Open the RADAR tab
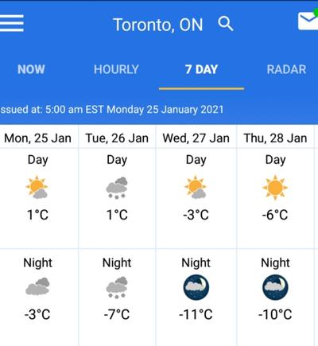The height and width of the screenshot is (346, 318). [x=286, y=69]
